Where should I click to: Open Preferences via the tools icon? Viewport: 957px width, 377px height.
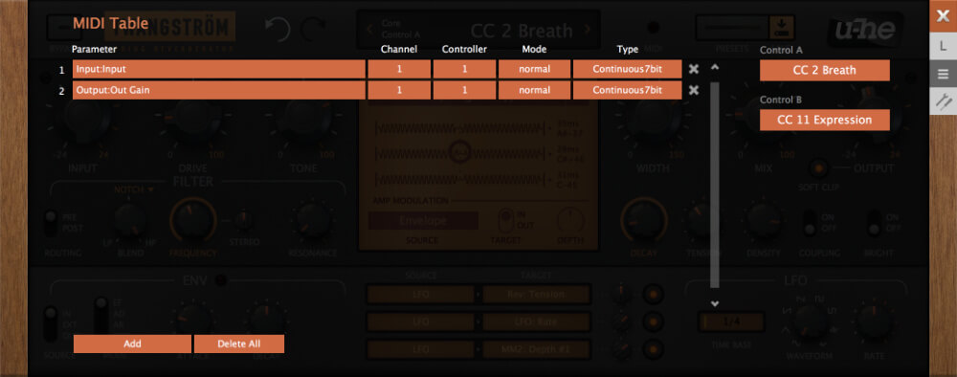(943, 102)
